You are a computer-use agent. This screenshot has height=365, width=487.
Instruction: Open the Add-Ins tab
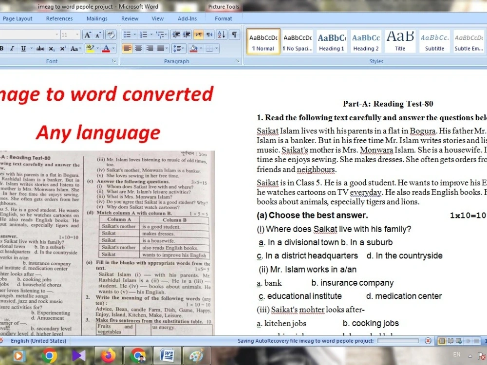coord(187,18)
